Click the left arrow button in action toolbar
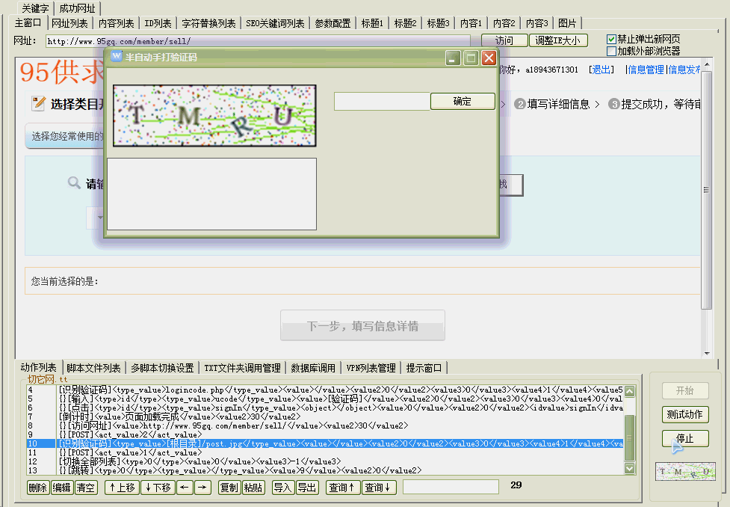730x507 pixels. pyautogui.click(x=185, y=488)
